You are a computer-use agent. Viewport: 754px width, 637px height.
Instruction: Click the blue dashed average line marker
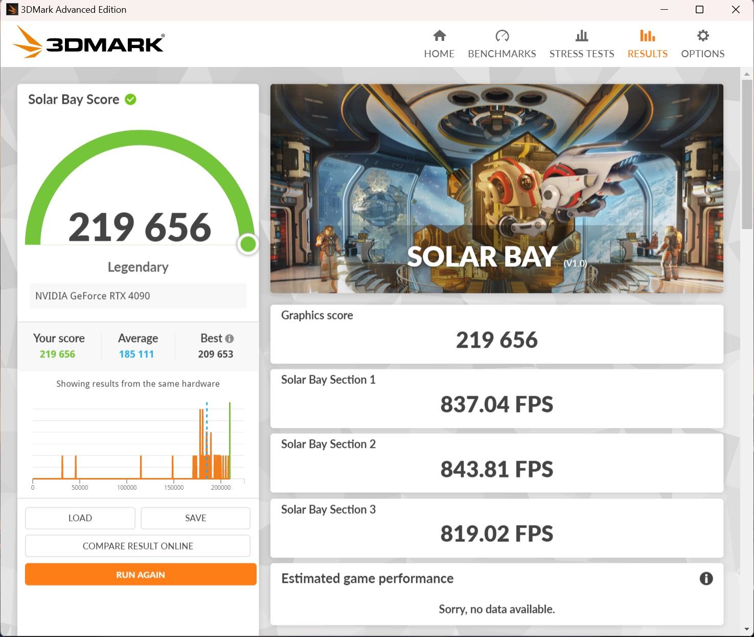(207, 440)
